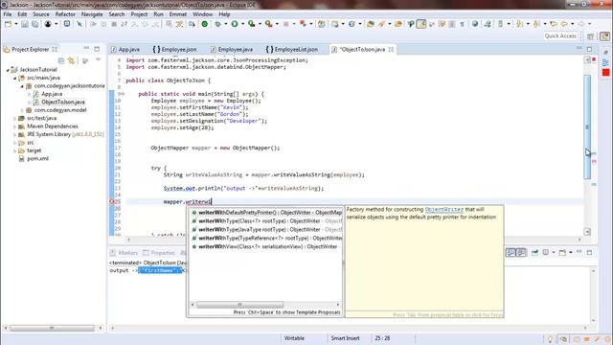Click the Search flashlight toolbar icon
The height and width of the screenshot is (345, 613).
coord(381,24)
